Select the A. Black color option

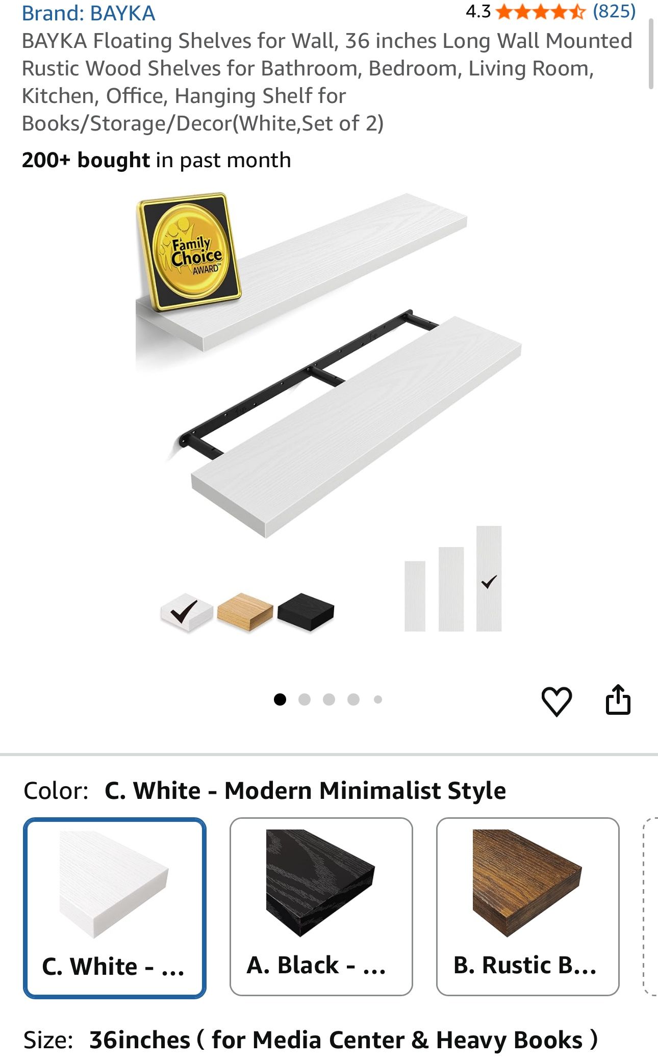(x=321, y=906)
